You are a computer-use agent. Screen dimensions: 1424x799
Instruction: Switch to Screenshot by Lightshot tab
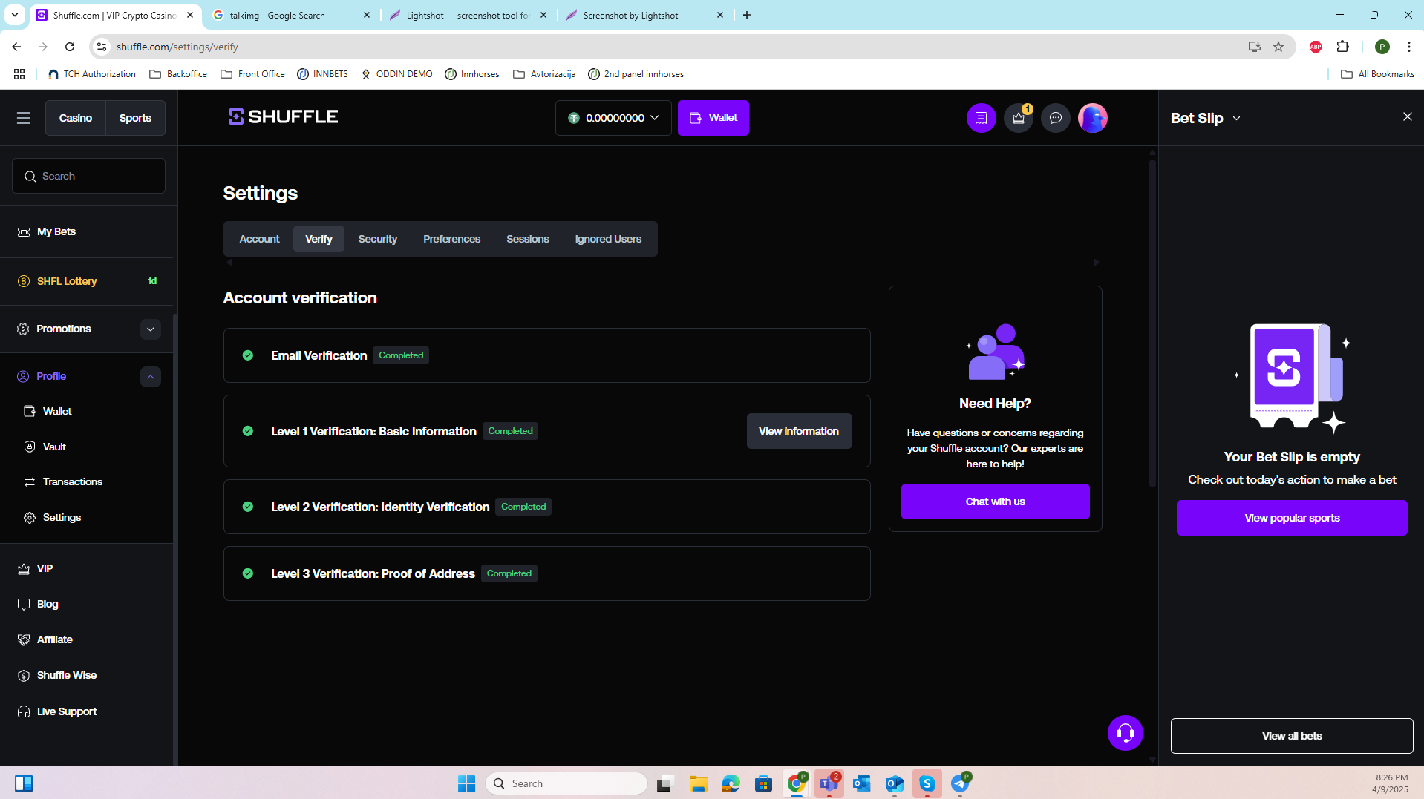[644, 15]
